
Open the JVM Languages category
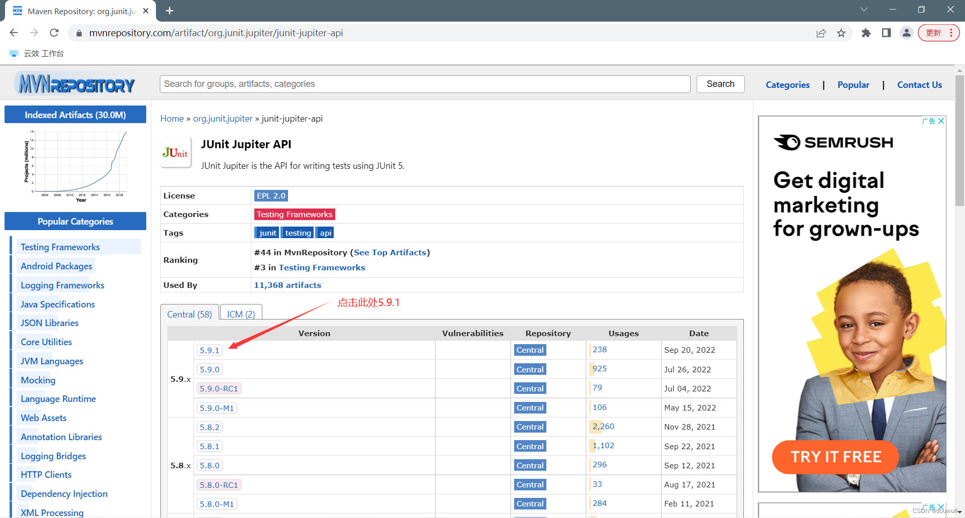pos(52,361)
